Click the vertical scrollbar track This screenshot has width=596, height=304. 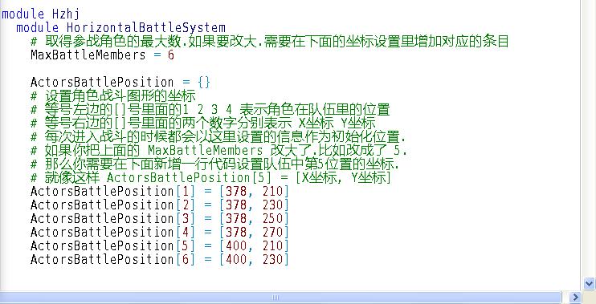coord(589,139)
